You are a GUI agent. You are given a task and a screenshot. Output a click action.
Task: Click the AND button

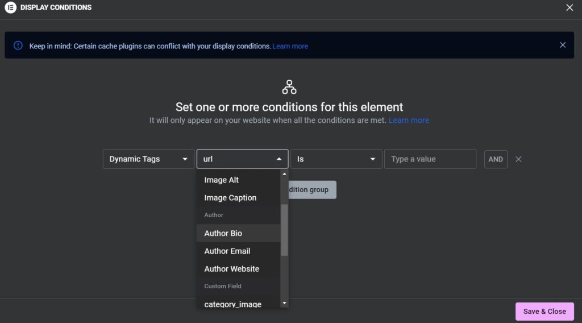coord(496,159)
